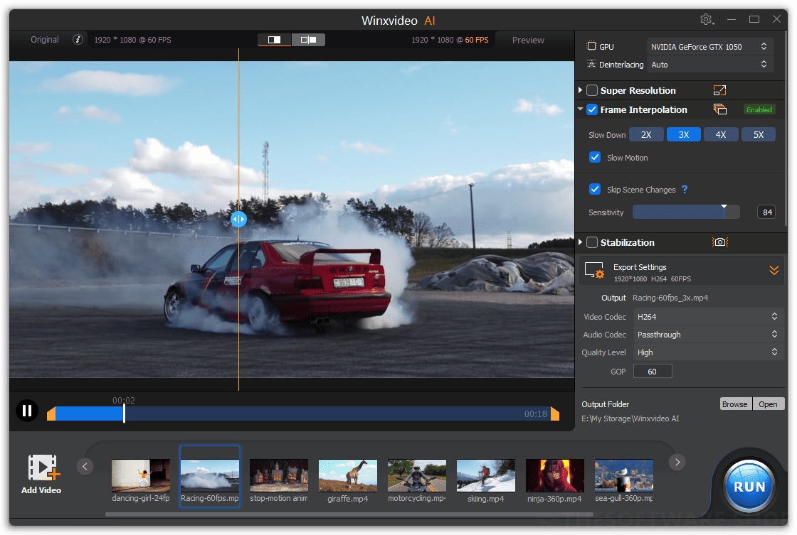Open the Video Codec H264 dropdown
This screenshot has width=797, height=535.
click(x=709, y=316)
